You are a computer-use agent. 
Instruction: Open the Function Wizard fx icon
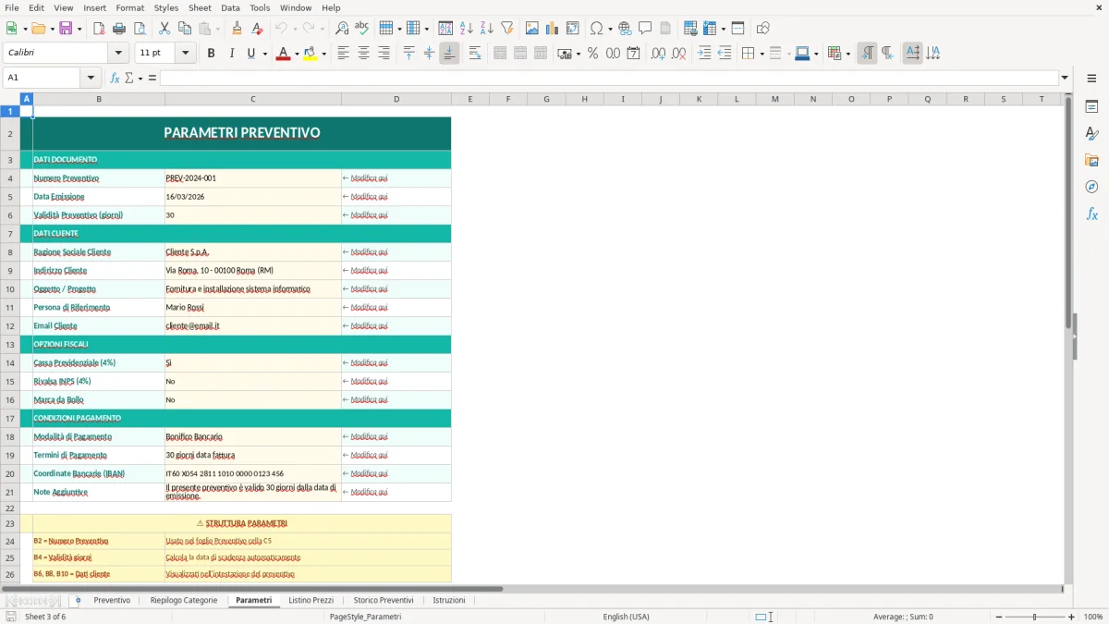click(x=116, y=78)
